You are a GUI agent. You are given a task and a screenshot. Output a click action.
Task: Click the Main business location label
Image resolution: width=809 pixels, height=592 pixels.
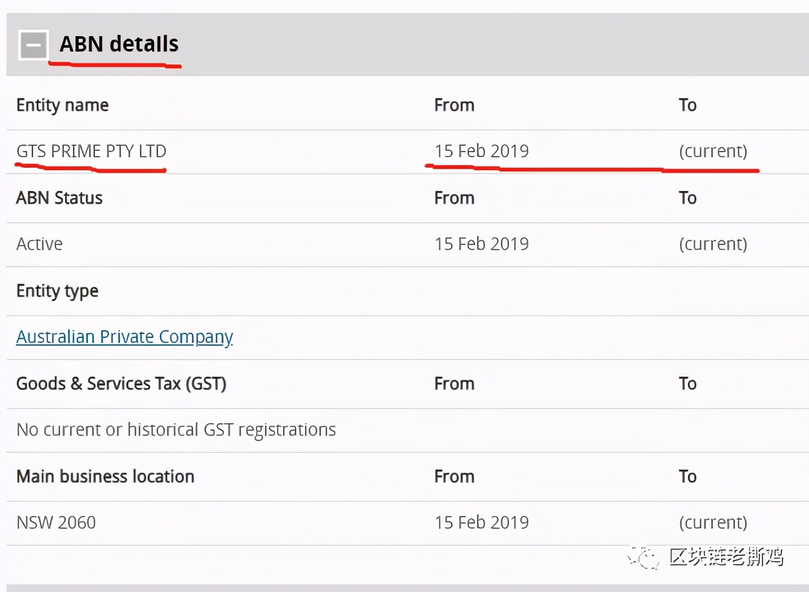point(105,477)
